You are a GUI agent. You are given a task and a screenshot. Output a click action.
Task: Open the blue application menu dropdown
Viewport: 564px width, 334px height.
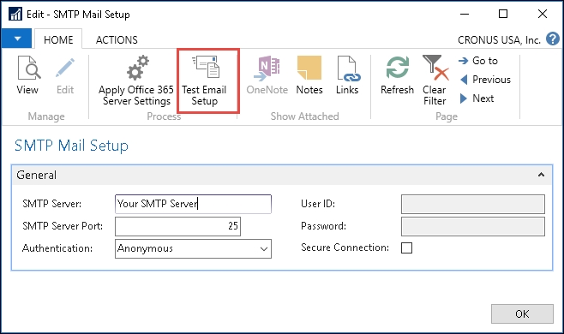16,39
